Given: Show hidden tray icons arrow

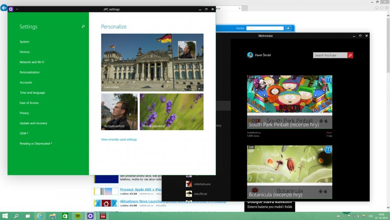Looking at the screenshot, I should point(344,216).
